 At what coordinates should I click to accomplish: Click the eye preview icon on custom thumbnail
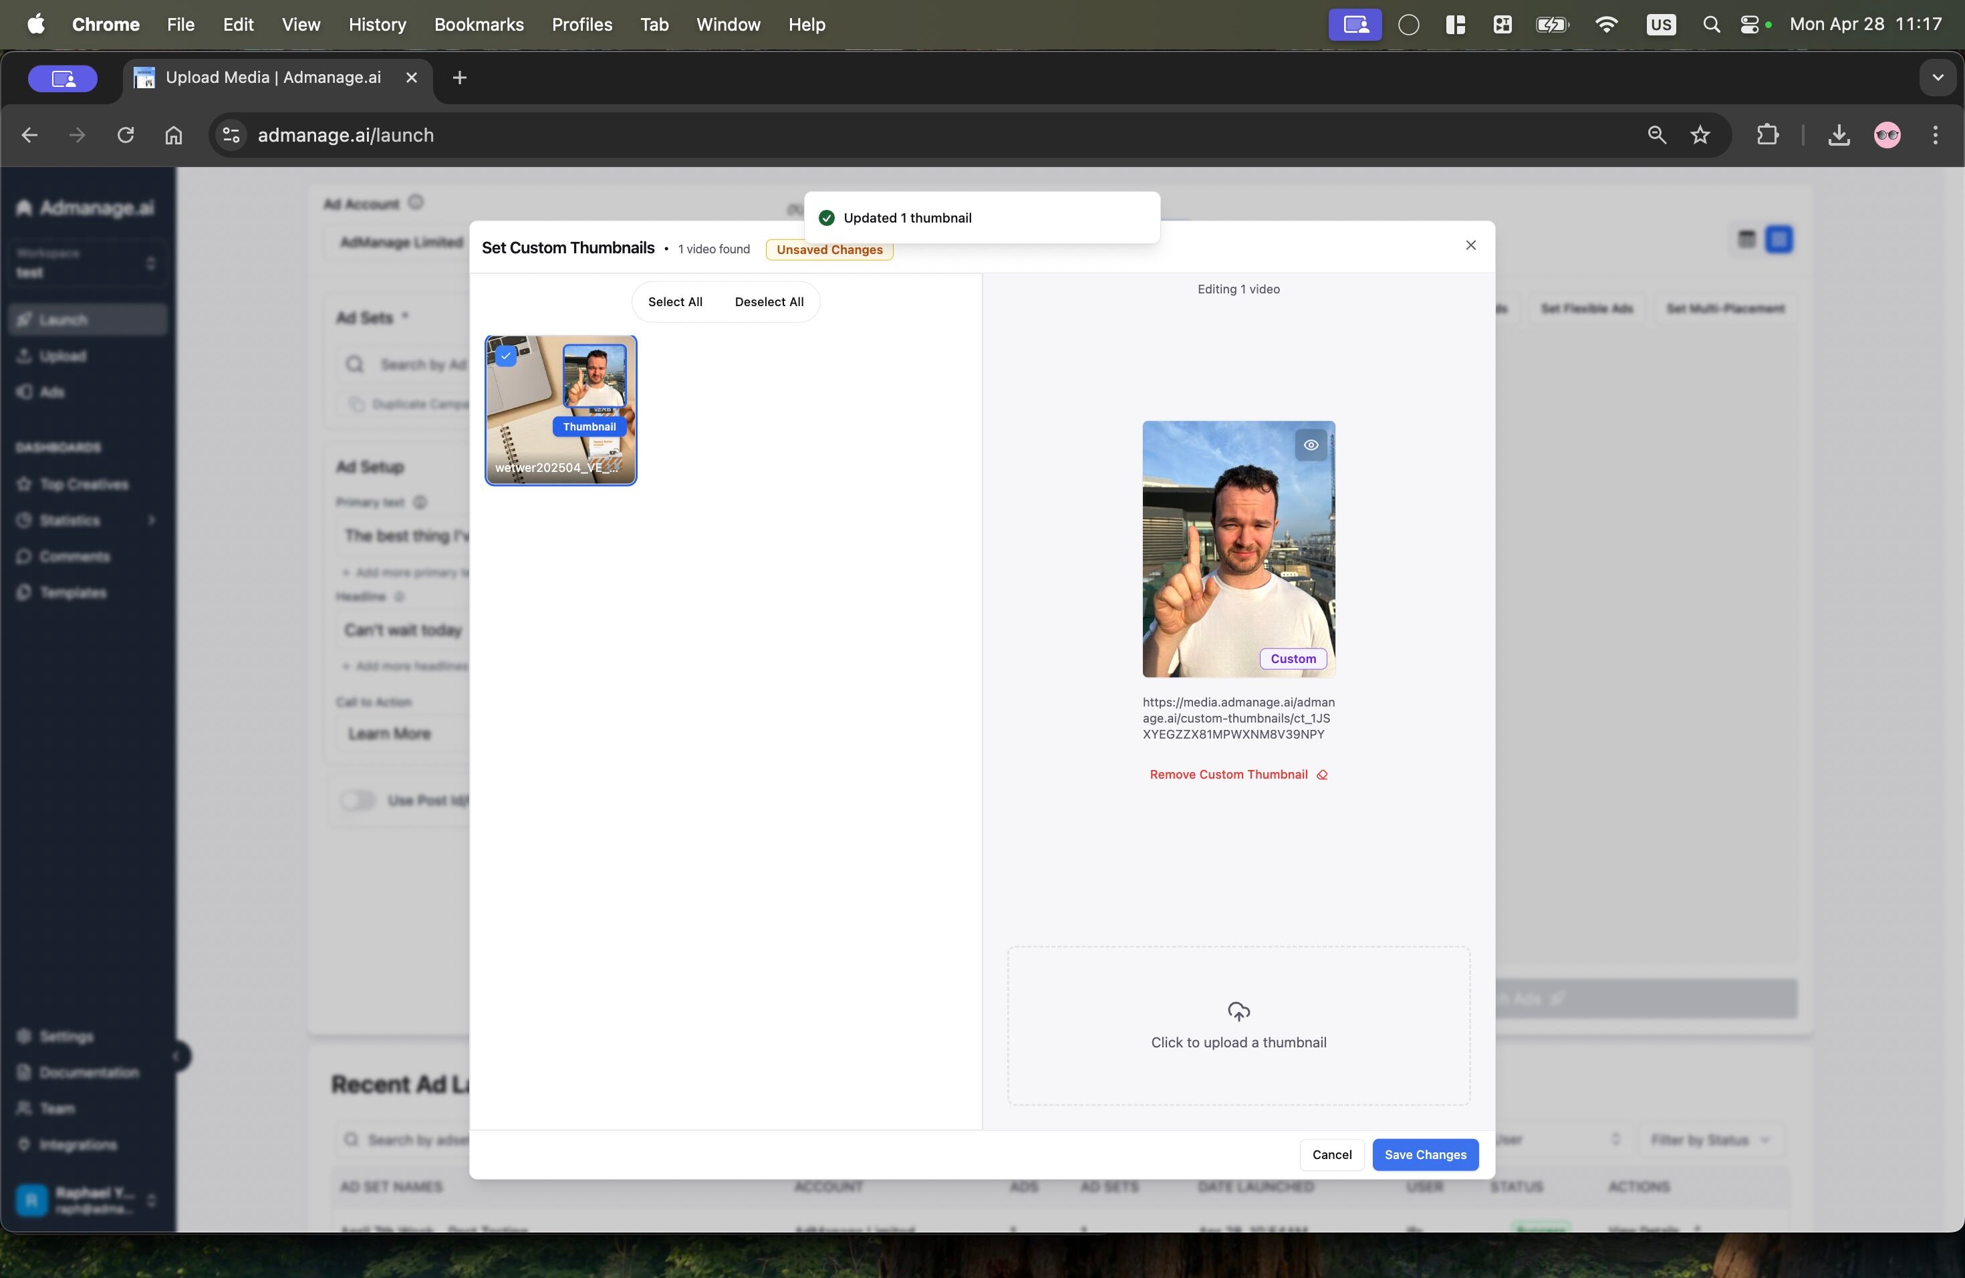1310,445
